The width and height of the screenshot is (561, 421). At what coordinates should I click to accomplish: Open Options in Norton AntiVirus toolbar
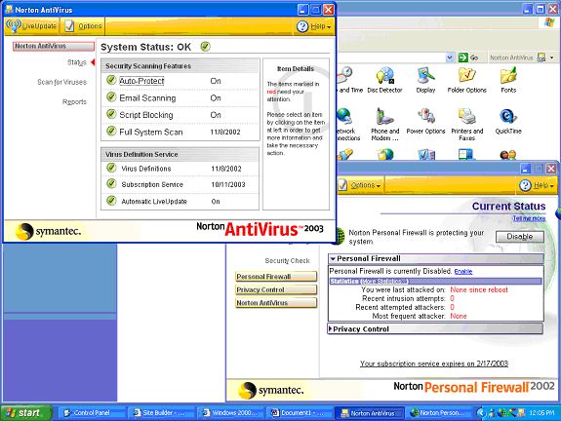point(84,26)
